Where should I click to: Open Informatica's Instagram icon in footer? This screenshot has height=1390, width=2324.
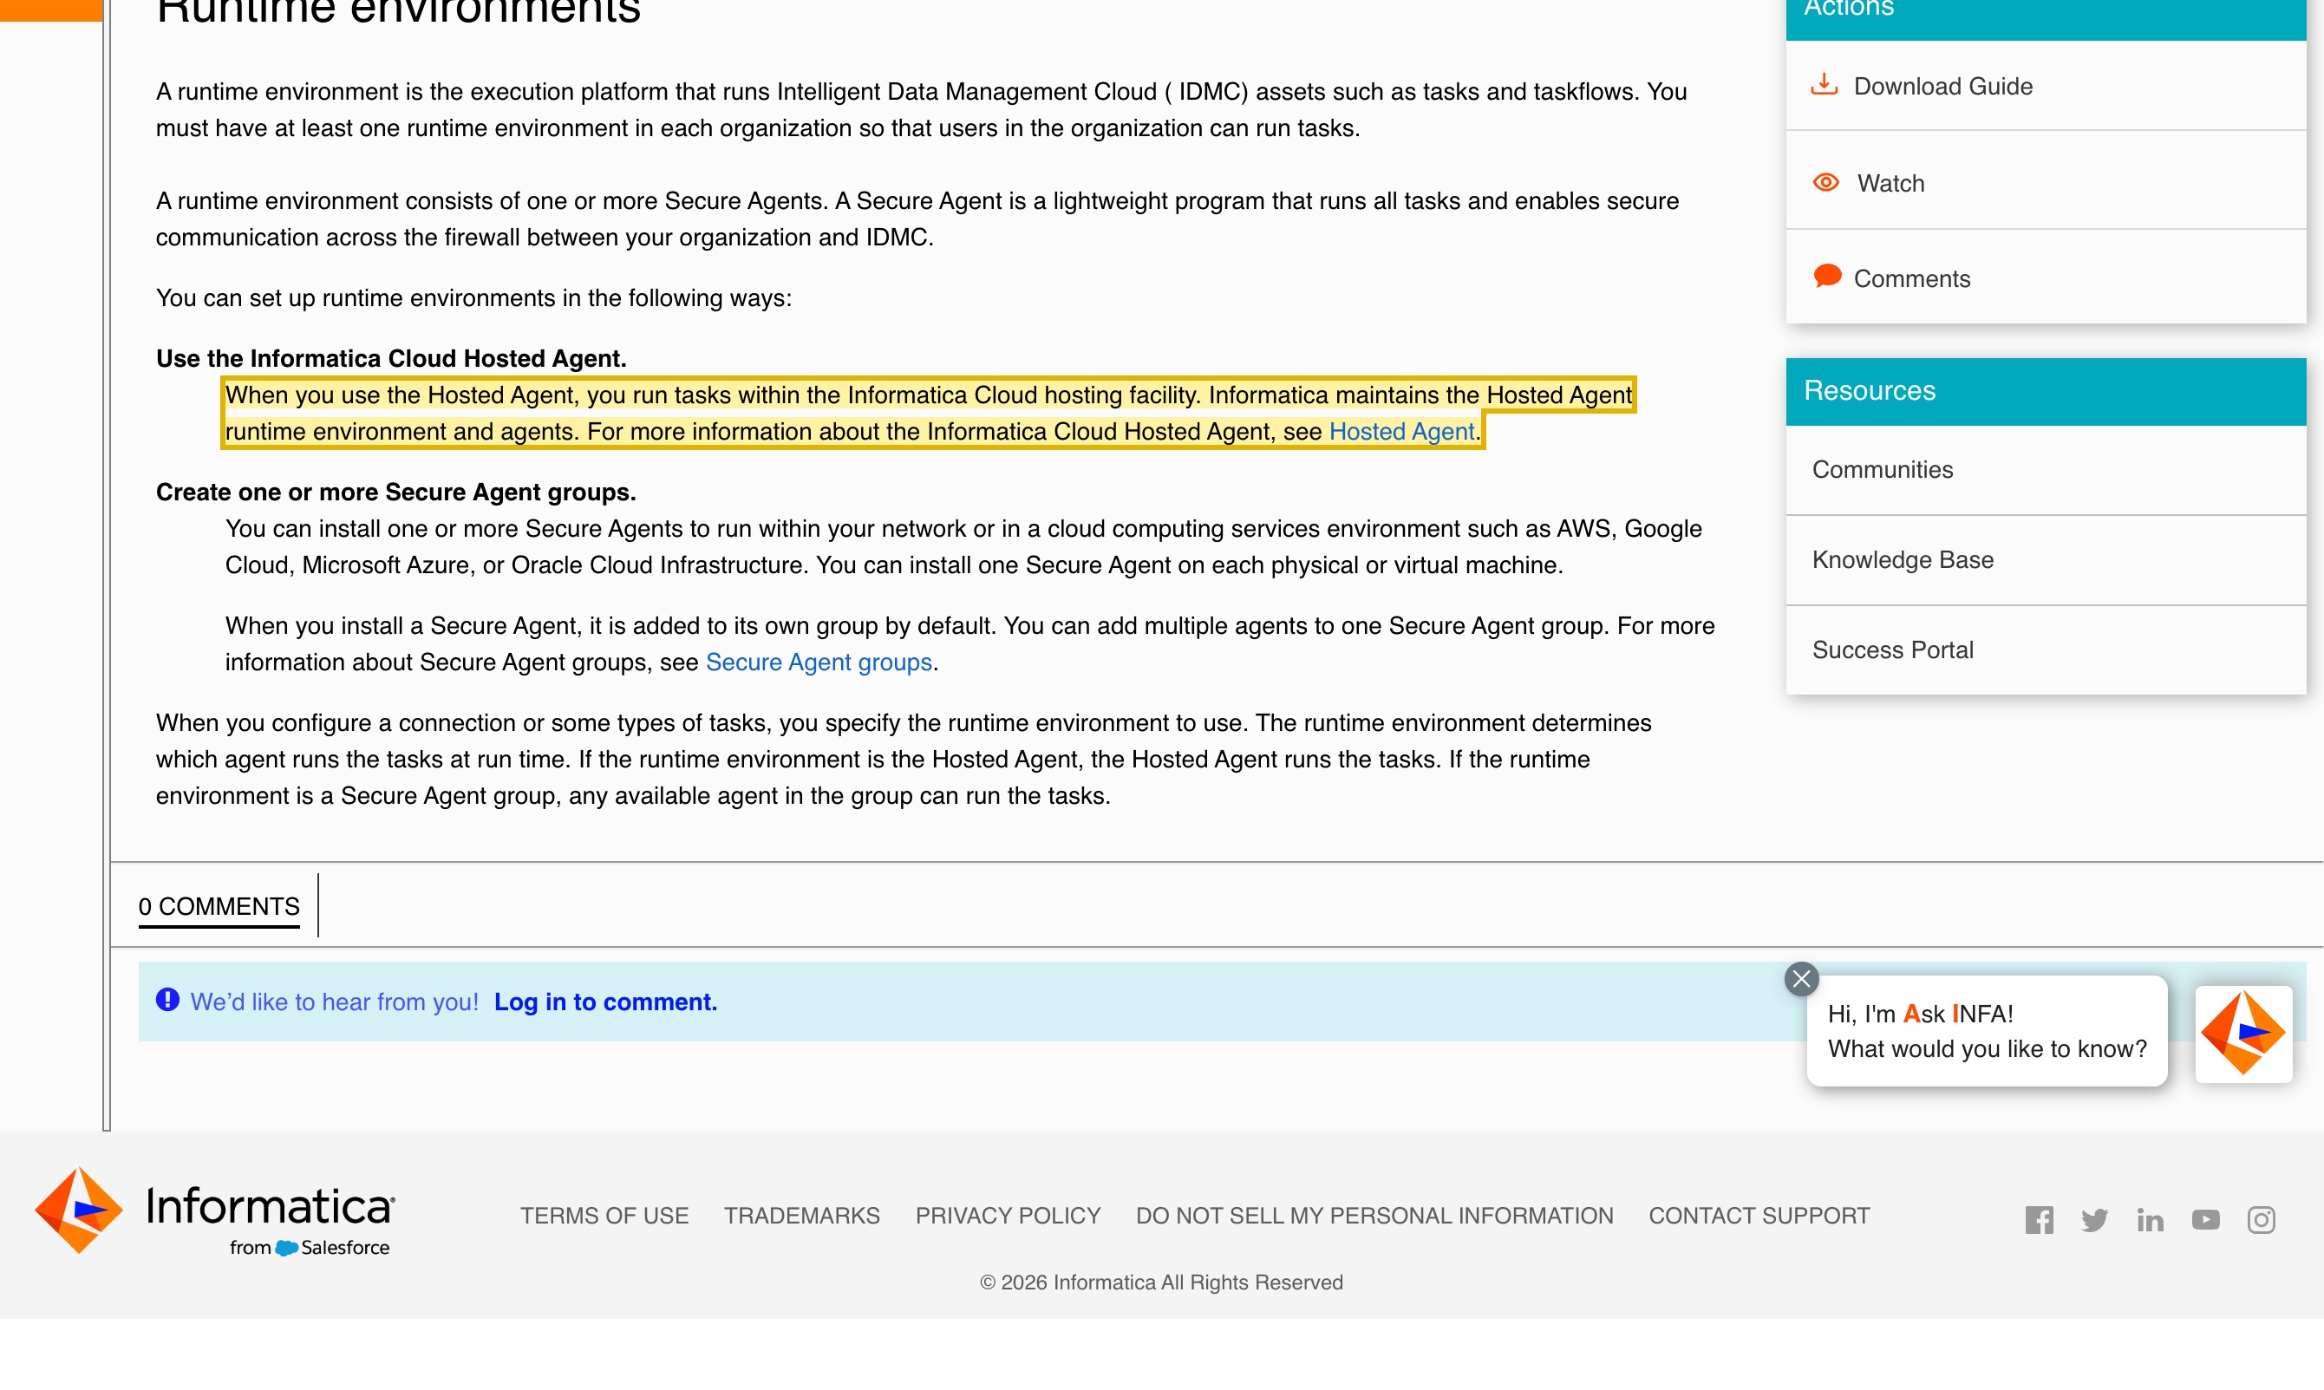pos(2261,1219)
